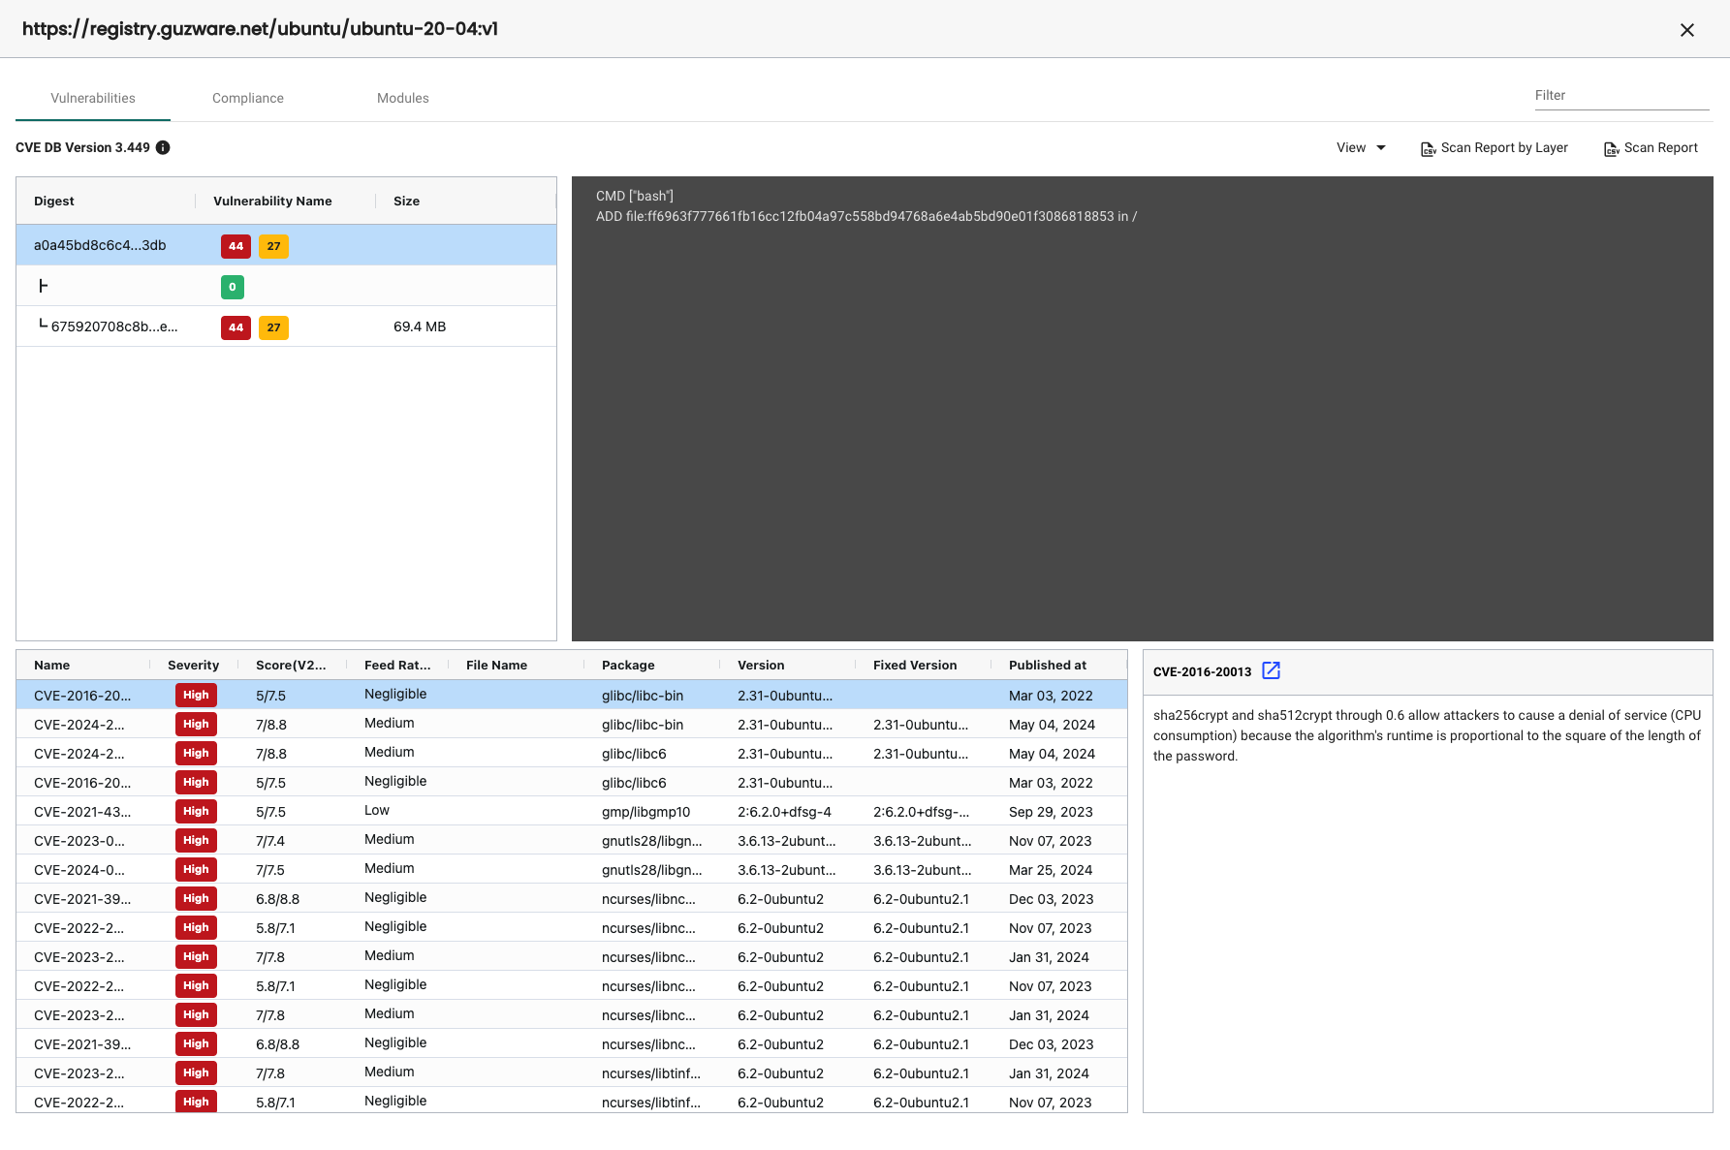Click the CVE DB Version info icon
This screenshot has width=1730, height=1150.
pyautogui.click(x=163, y=147)
